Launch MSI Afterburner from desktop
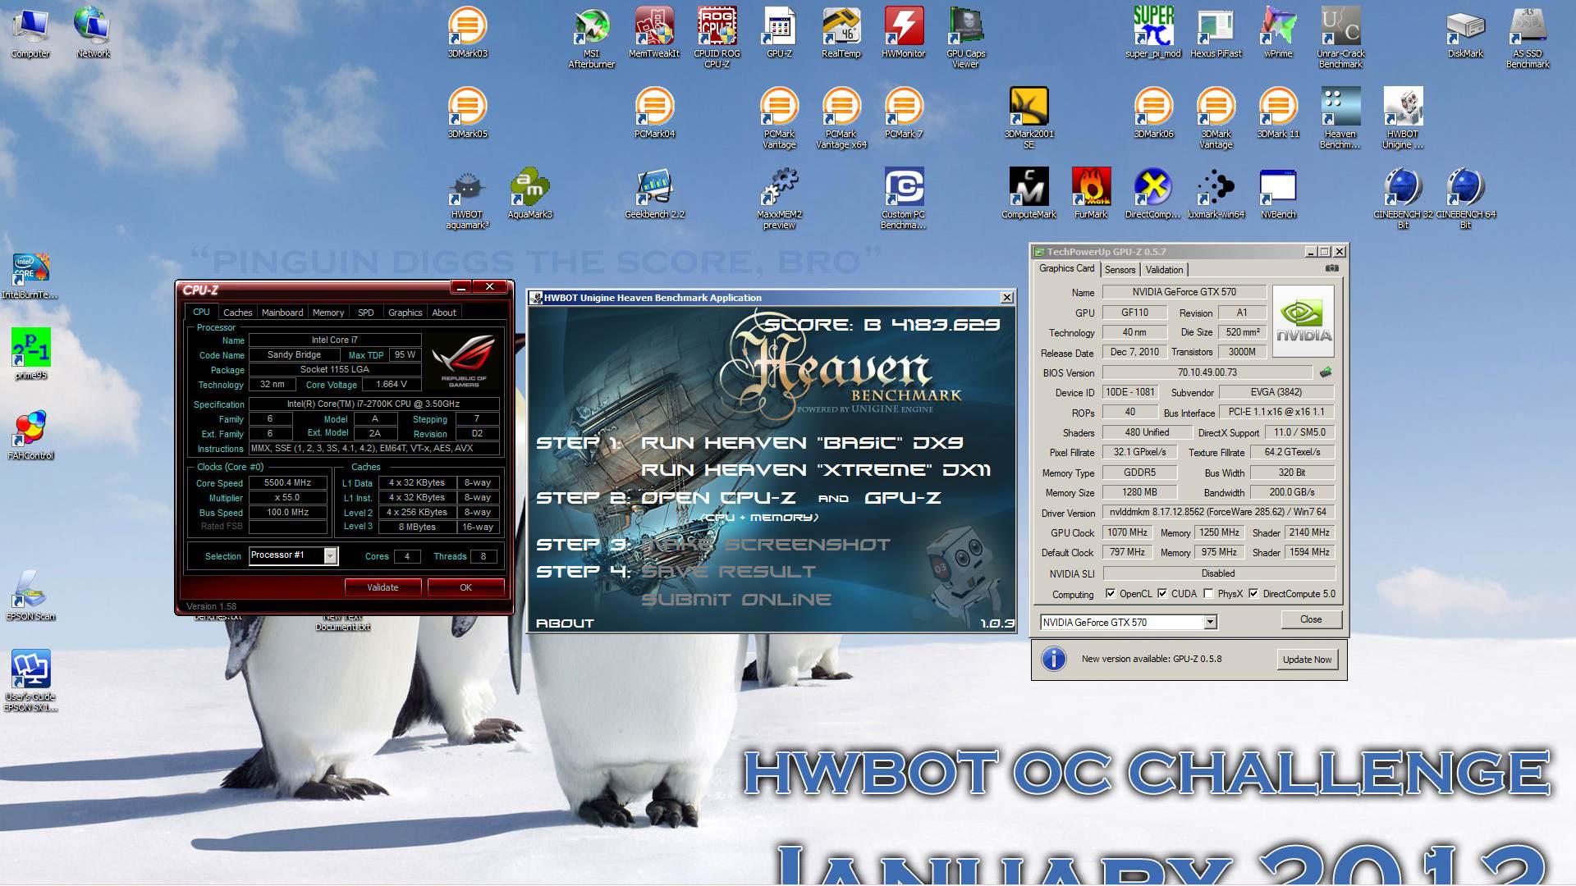This screenshot has height=886, width=1576. [591, 37]
